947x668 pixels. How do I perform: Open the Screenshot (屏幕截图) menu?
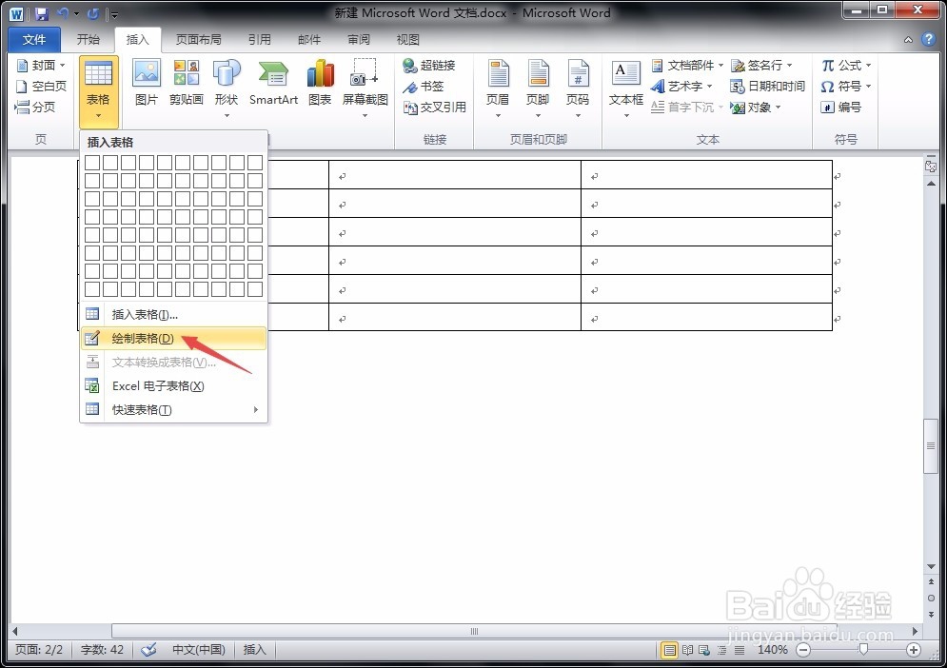[x=365, y=89]
